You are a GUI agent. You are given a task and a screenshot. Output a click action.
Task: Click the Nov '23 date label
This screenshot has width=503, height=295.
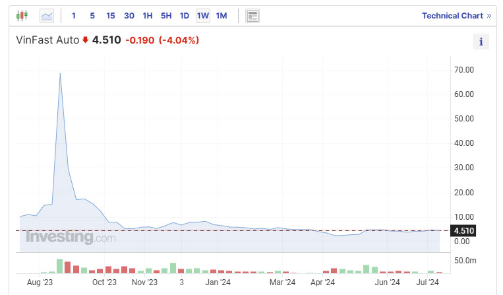(x=144, y=282)
